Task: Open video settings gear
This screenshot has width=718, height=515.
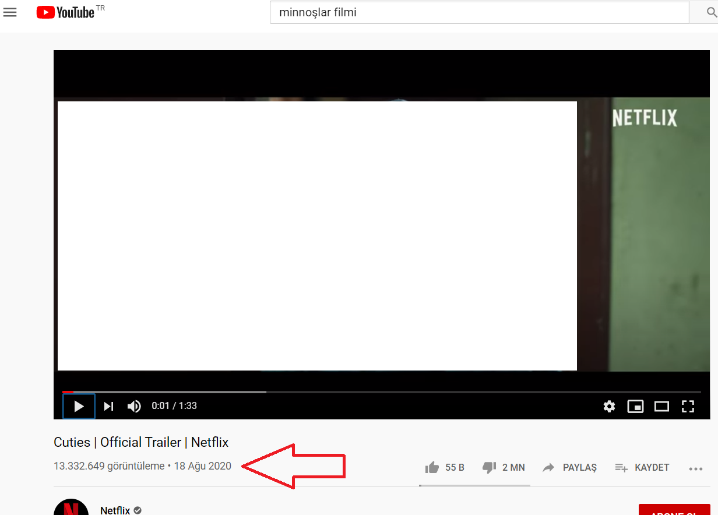Action: (609, 406)
